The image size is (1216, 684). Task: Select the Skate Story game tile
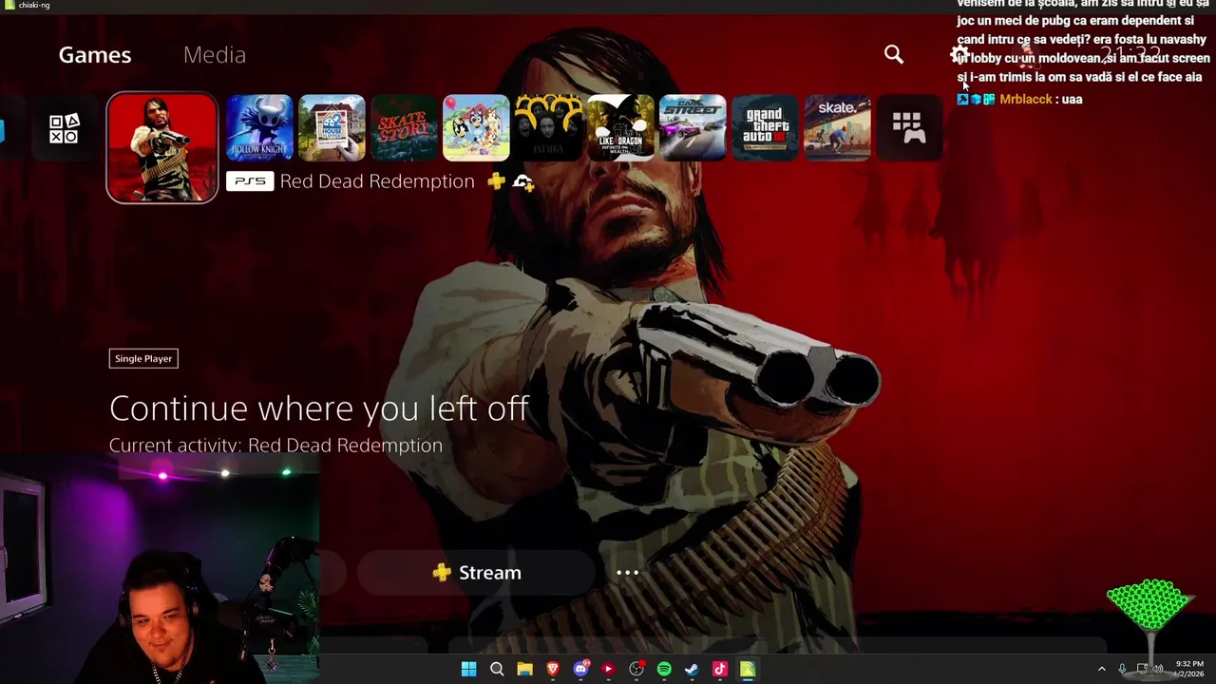(404, 127)
